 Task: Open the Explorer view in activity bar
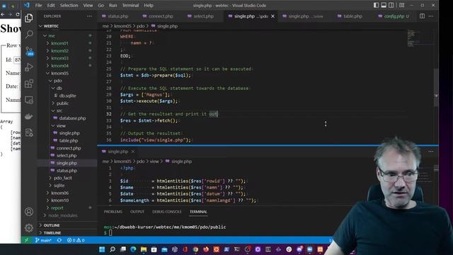(28, 18)
